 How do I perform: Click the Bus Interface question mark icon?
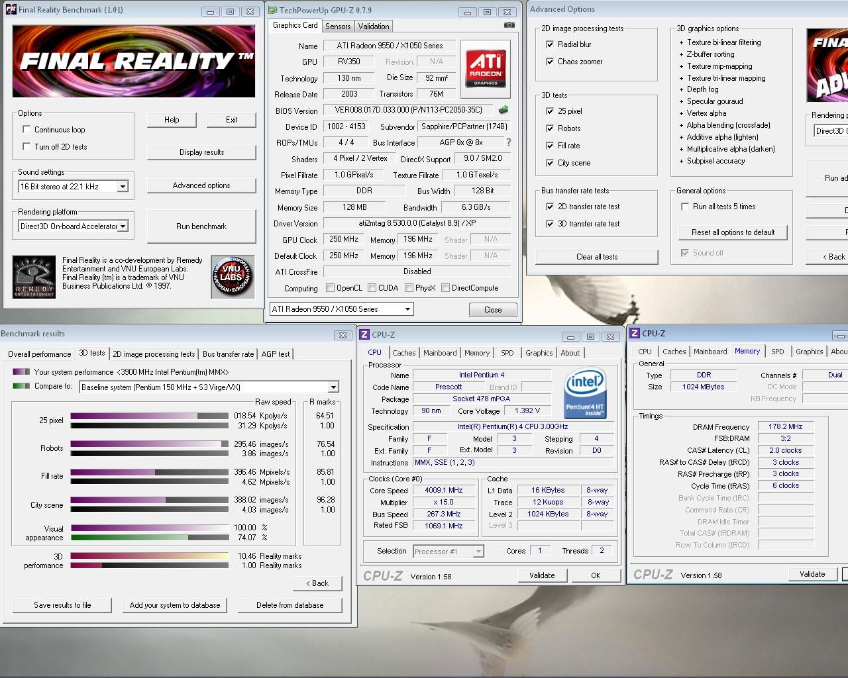click(x=509, y=142)
